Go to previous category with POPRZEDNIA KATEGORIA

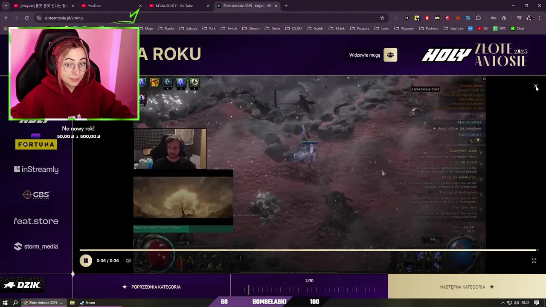point(151,287)
